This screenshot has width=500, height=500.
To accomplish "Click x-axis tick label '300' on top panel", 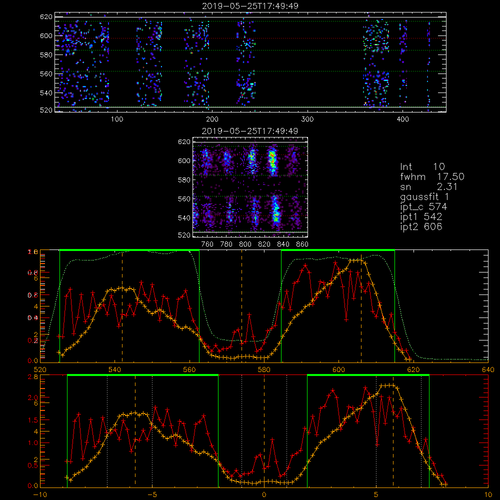I will [x=307, y=119].
